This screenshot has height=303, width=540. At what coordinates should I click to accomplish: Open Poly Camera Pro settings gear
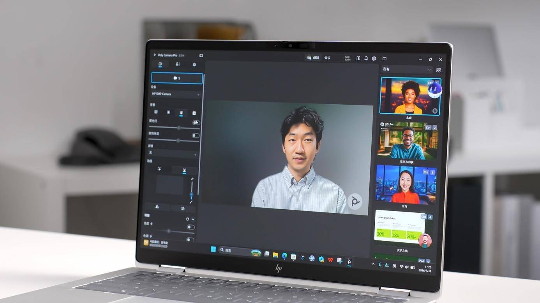[x=374, y=59]
